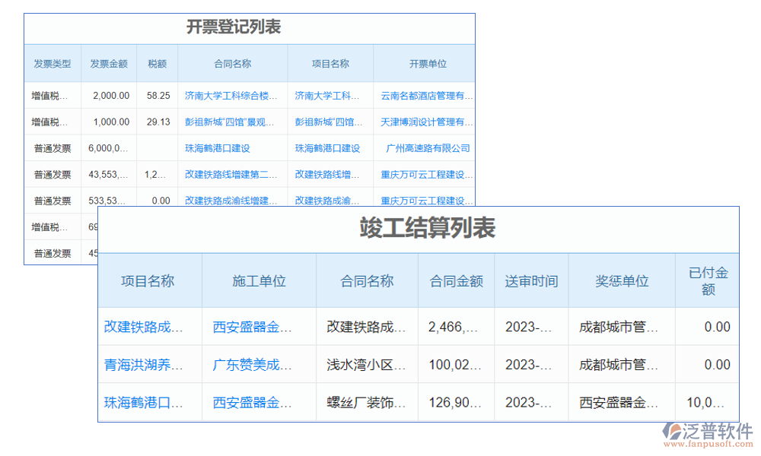Screen dimensions: 761x456
Task: Select the 广东赞美成 construction unit
Action: point(253,364)
